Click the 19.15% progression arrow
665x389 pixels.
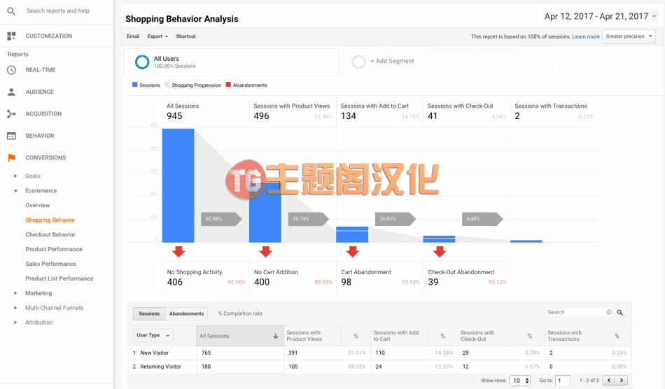point(308,219)
